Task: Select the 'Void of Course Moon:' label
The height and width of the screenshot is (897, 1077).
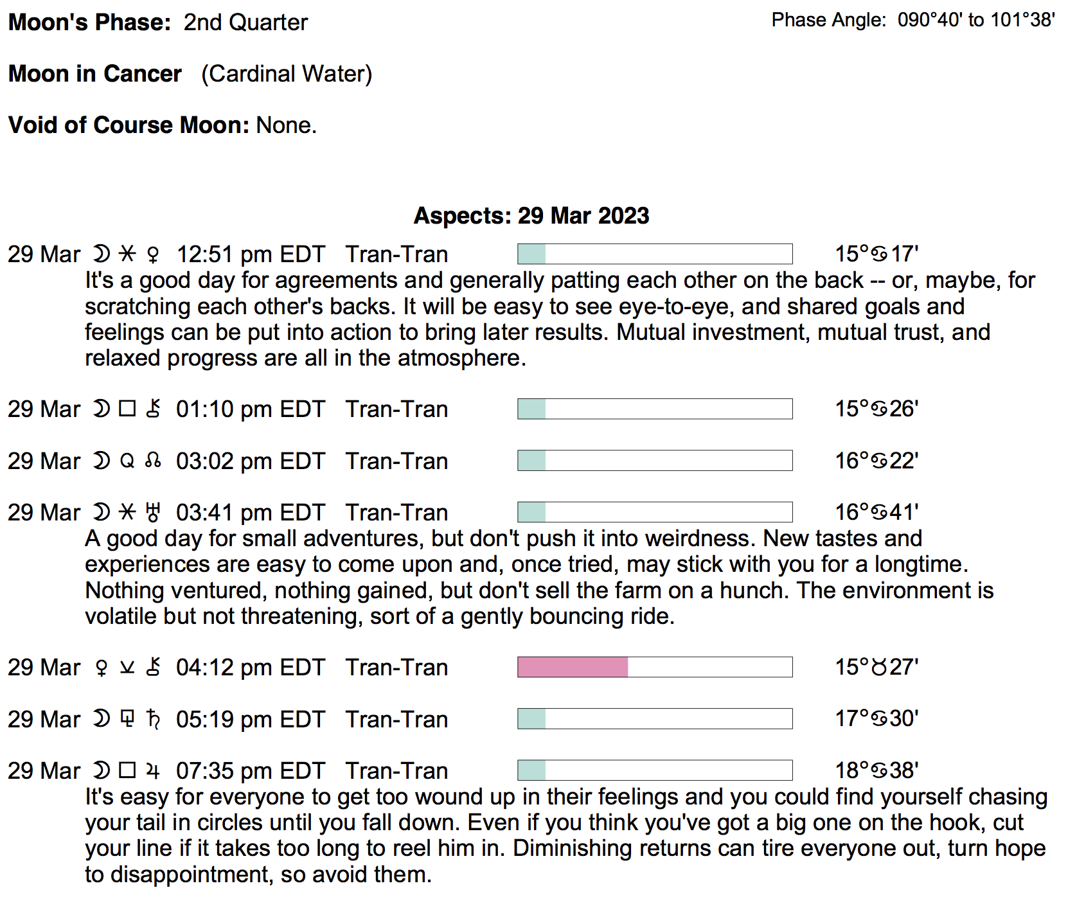Action: [129, 125]
